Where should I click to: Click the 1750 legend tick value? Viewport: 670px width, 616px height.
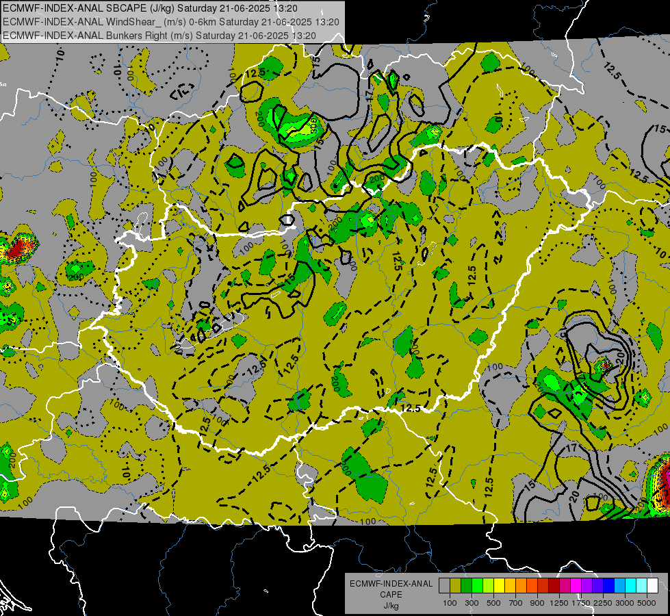tap(582, 603)
